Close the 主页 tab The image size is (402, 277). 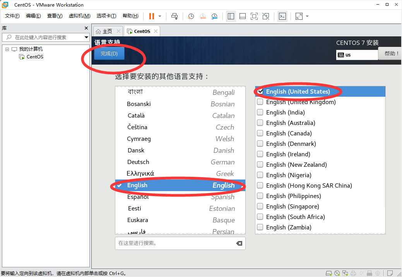(118, 31)
